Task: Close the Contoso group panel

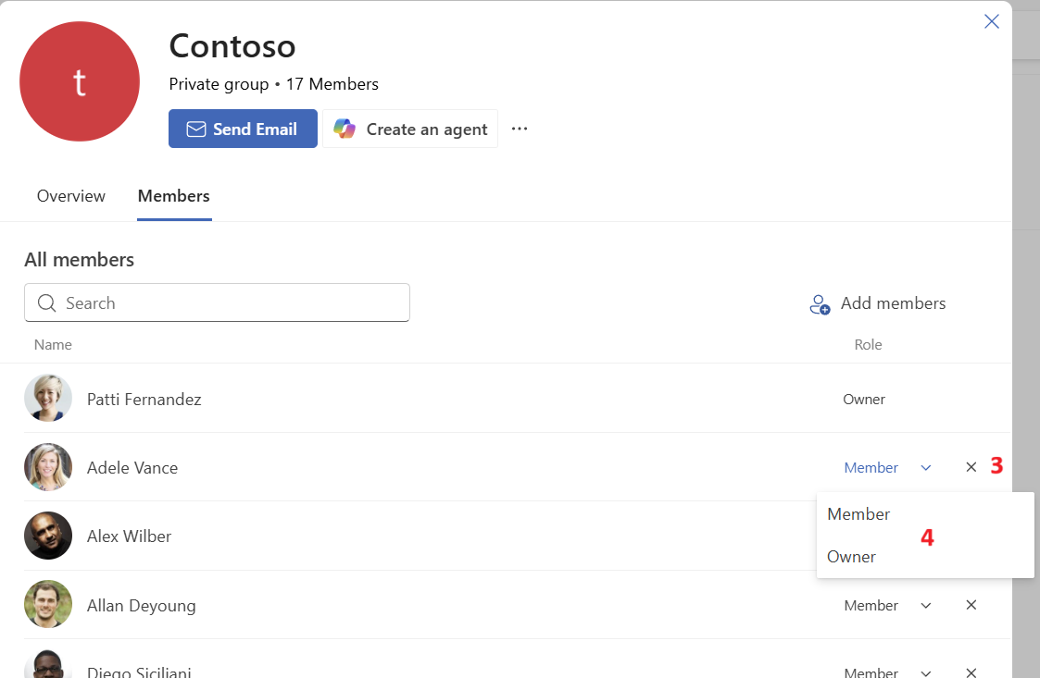Action: tap(992, 21)
